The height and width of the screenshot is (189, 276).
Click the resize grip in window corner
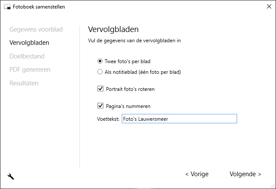273,186
